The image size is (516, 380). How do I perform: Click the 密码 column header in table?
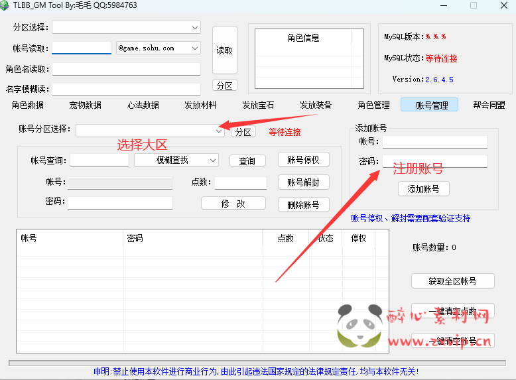click(x=193, y=238)
